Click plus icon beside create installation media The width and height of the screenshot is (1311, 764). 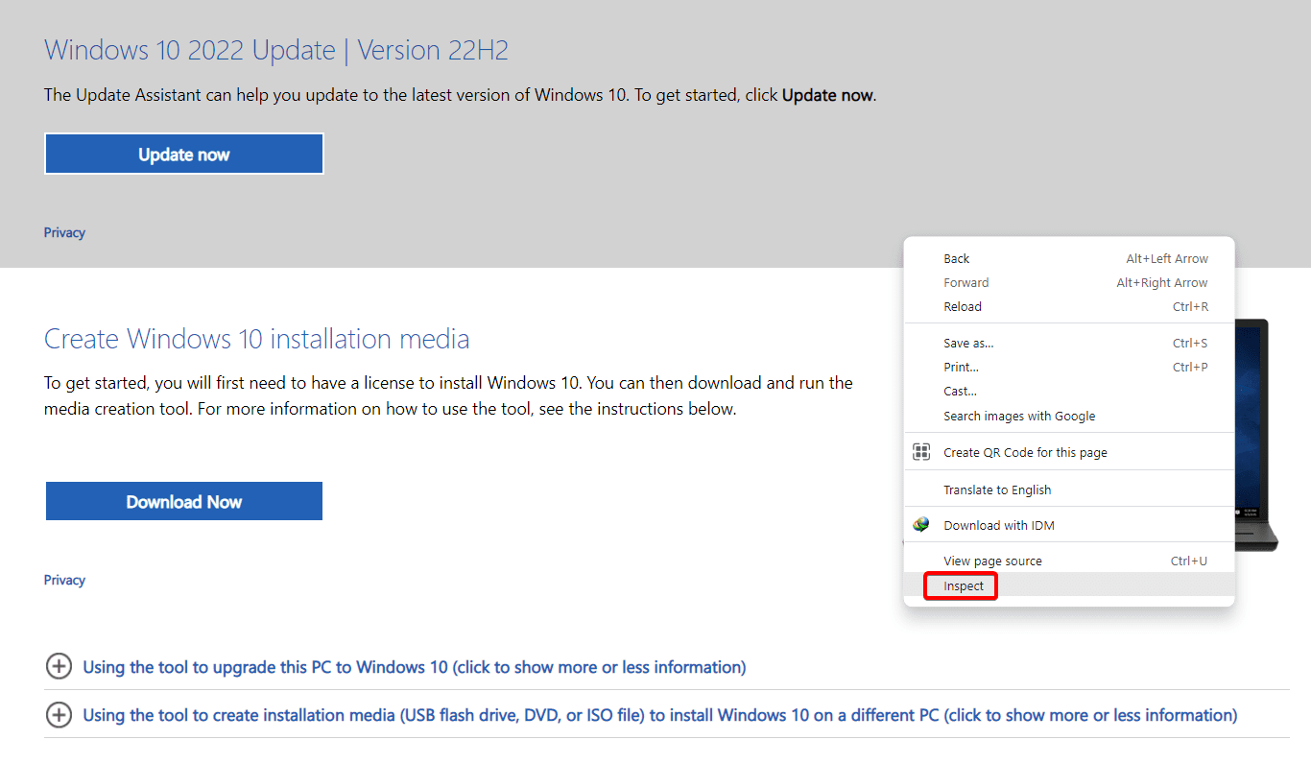click(x=60, y=715)
